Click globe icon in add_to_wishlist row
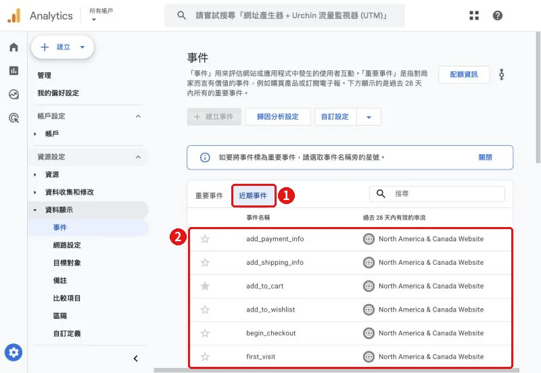 [x=369, y=309]
